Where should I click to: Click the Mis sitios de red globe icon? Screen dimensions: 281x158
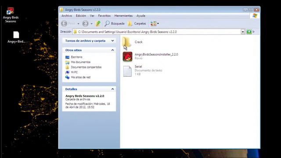click(67, 77)
